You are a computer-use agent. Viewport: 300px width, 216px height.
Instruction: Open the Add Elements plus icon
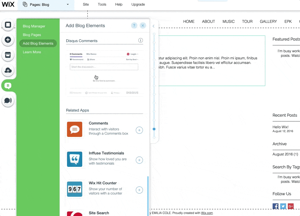pos(8,40)
